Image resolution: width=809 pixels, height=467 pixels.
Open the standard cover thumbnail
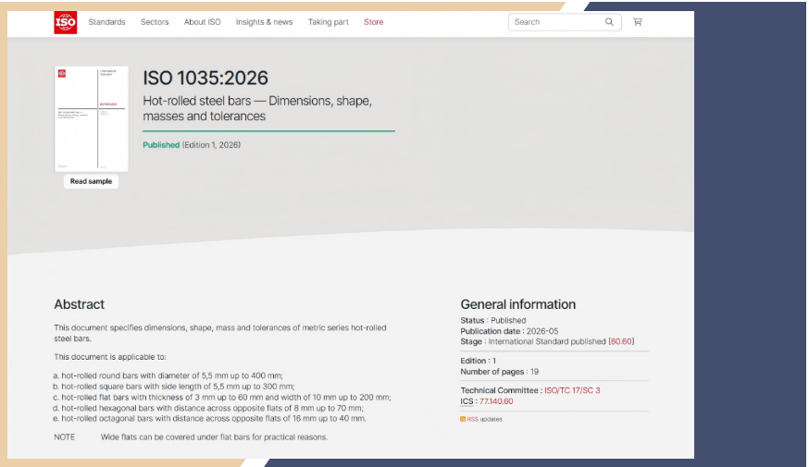[92, 119]
